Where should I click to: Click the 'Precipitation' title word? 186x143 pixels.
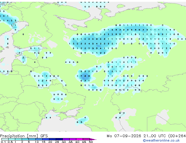[x=12, y=136]
